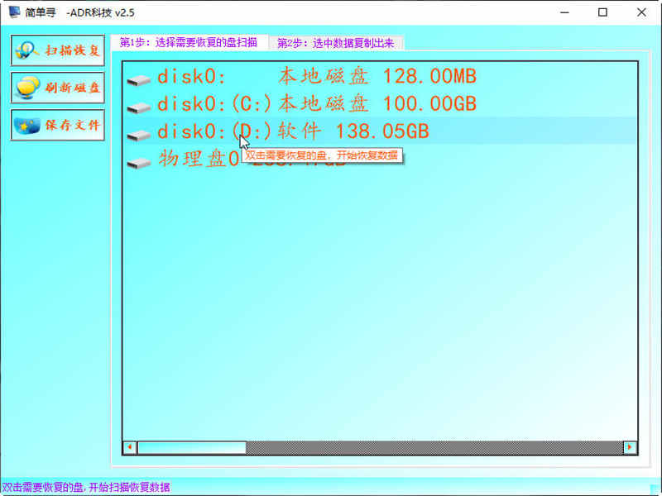Click drive icon beside (D:) 软件 disk
Image resolution: width=662 pixels, height=496 pixels.
139,135
